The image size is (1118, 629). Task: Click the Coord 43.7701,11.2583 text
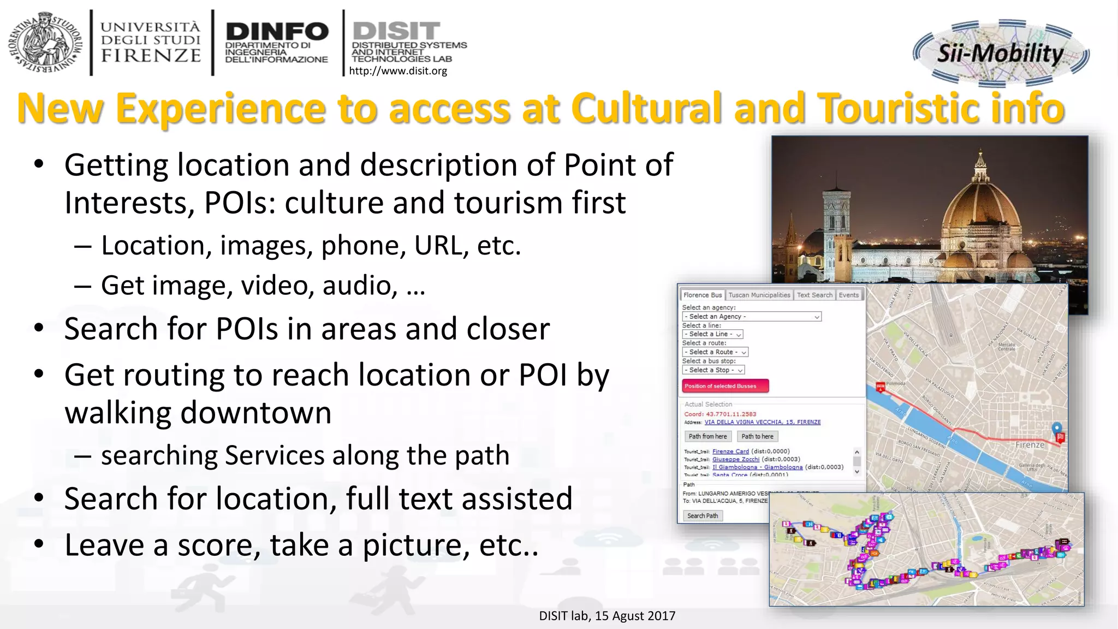pos(720,414)
